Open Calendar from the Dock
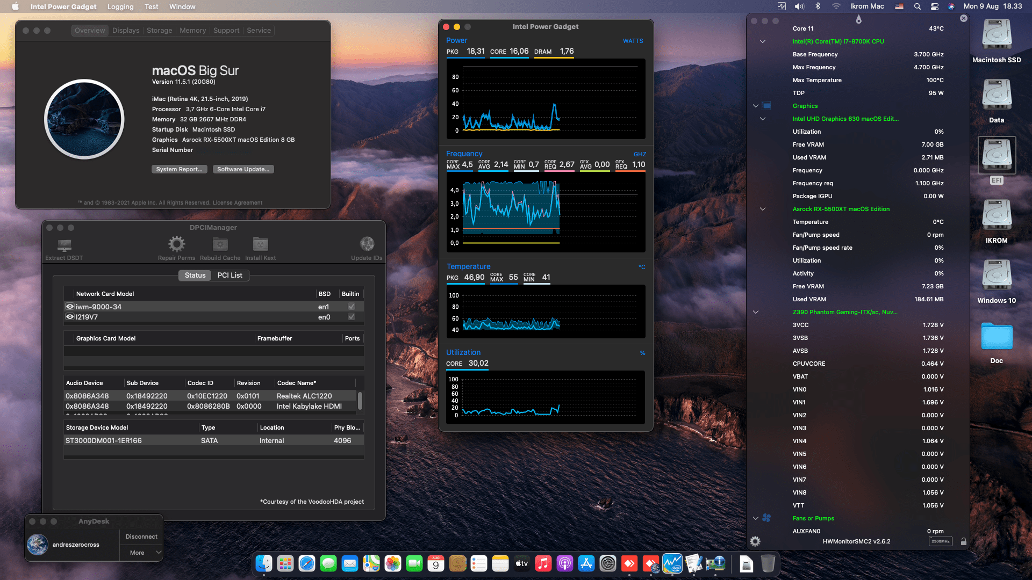 (x=436, y=563)
